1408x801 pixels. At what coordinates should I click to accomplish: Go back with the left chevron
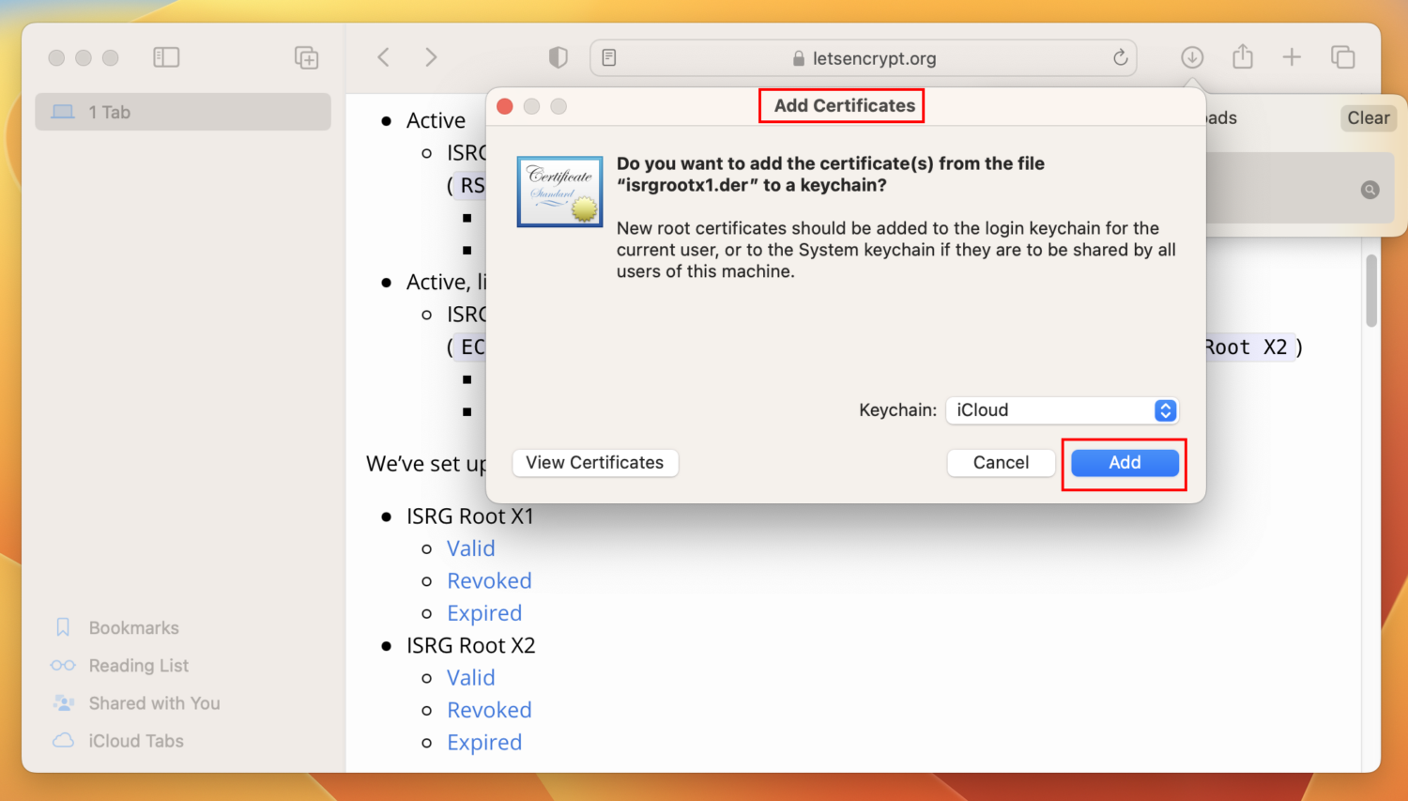pos(384,57)
